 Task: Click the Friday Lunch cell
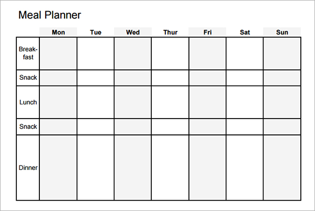coord(207,102)
